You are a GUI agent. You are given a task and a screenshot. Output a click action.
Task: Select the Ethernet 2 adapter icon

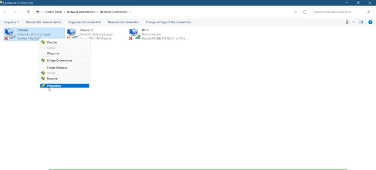[72, 34]
